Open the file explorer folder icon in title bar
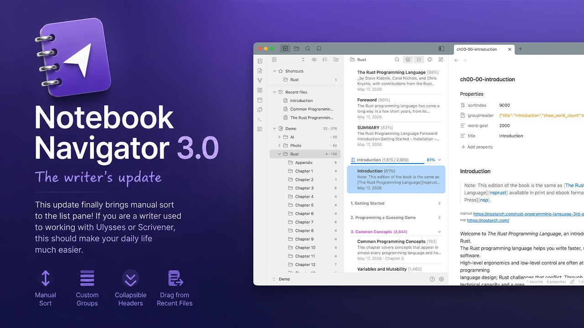The height and width of the screenshot is (328, 584). point(297,48)
